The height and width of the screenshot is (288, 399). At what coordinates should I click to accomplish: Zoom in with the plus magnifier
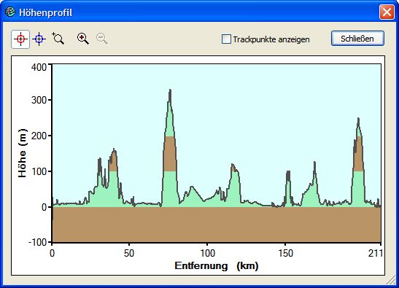[x=83, y=39]
